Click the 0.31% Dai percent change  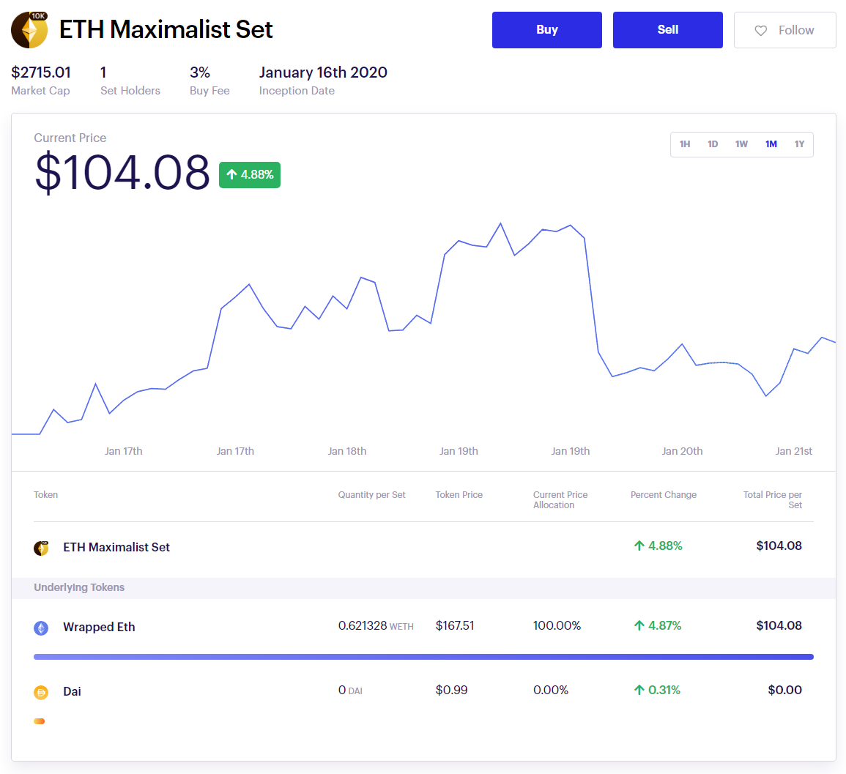657,690
